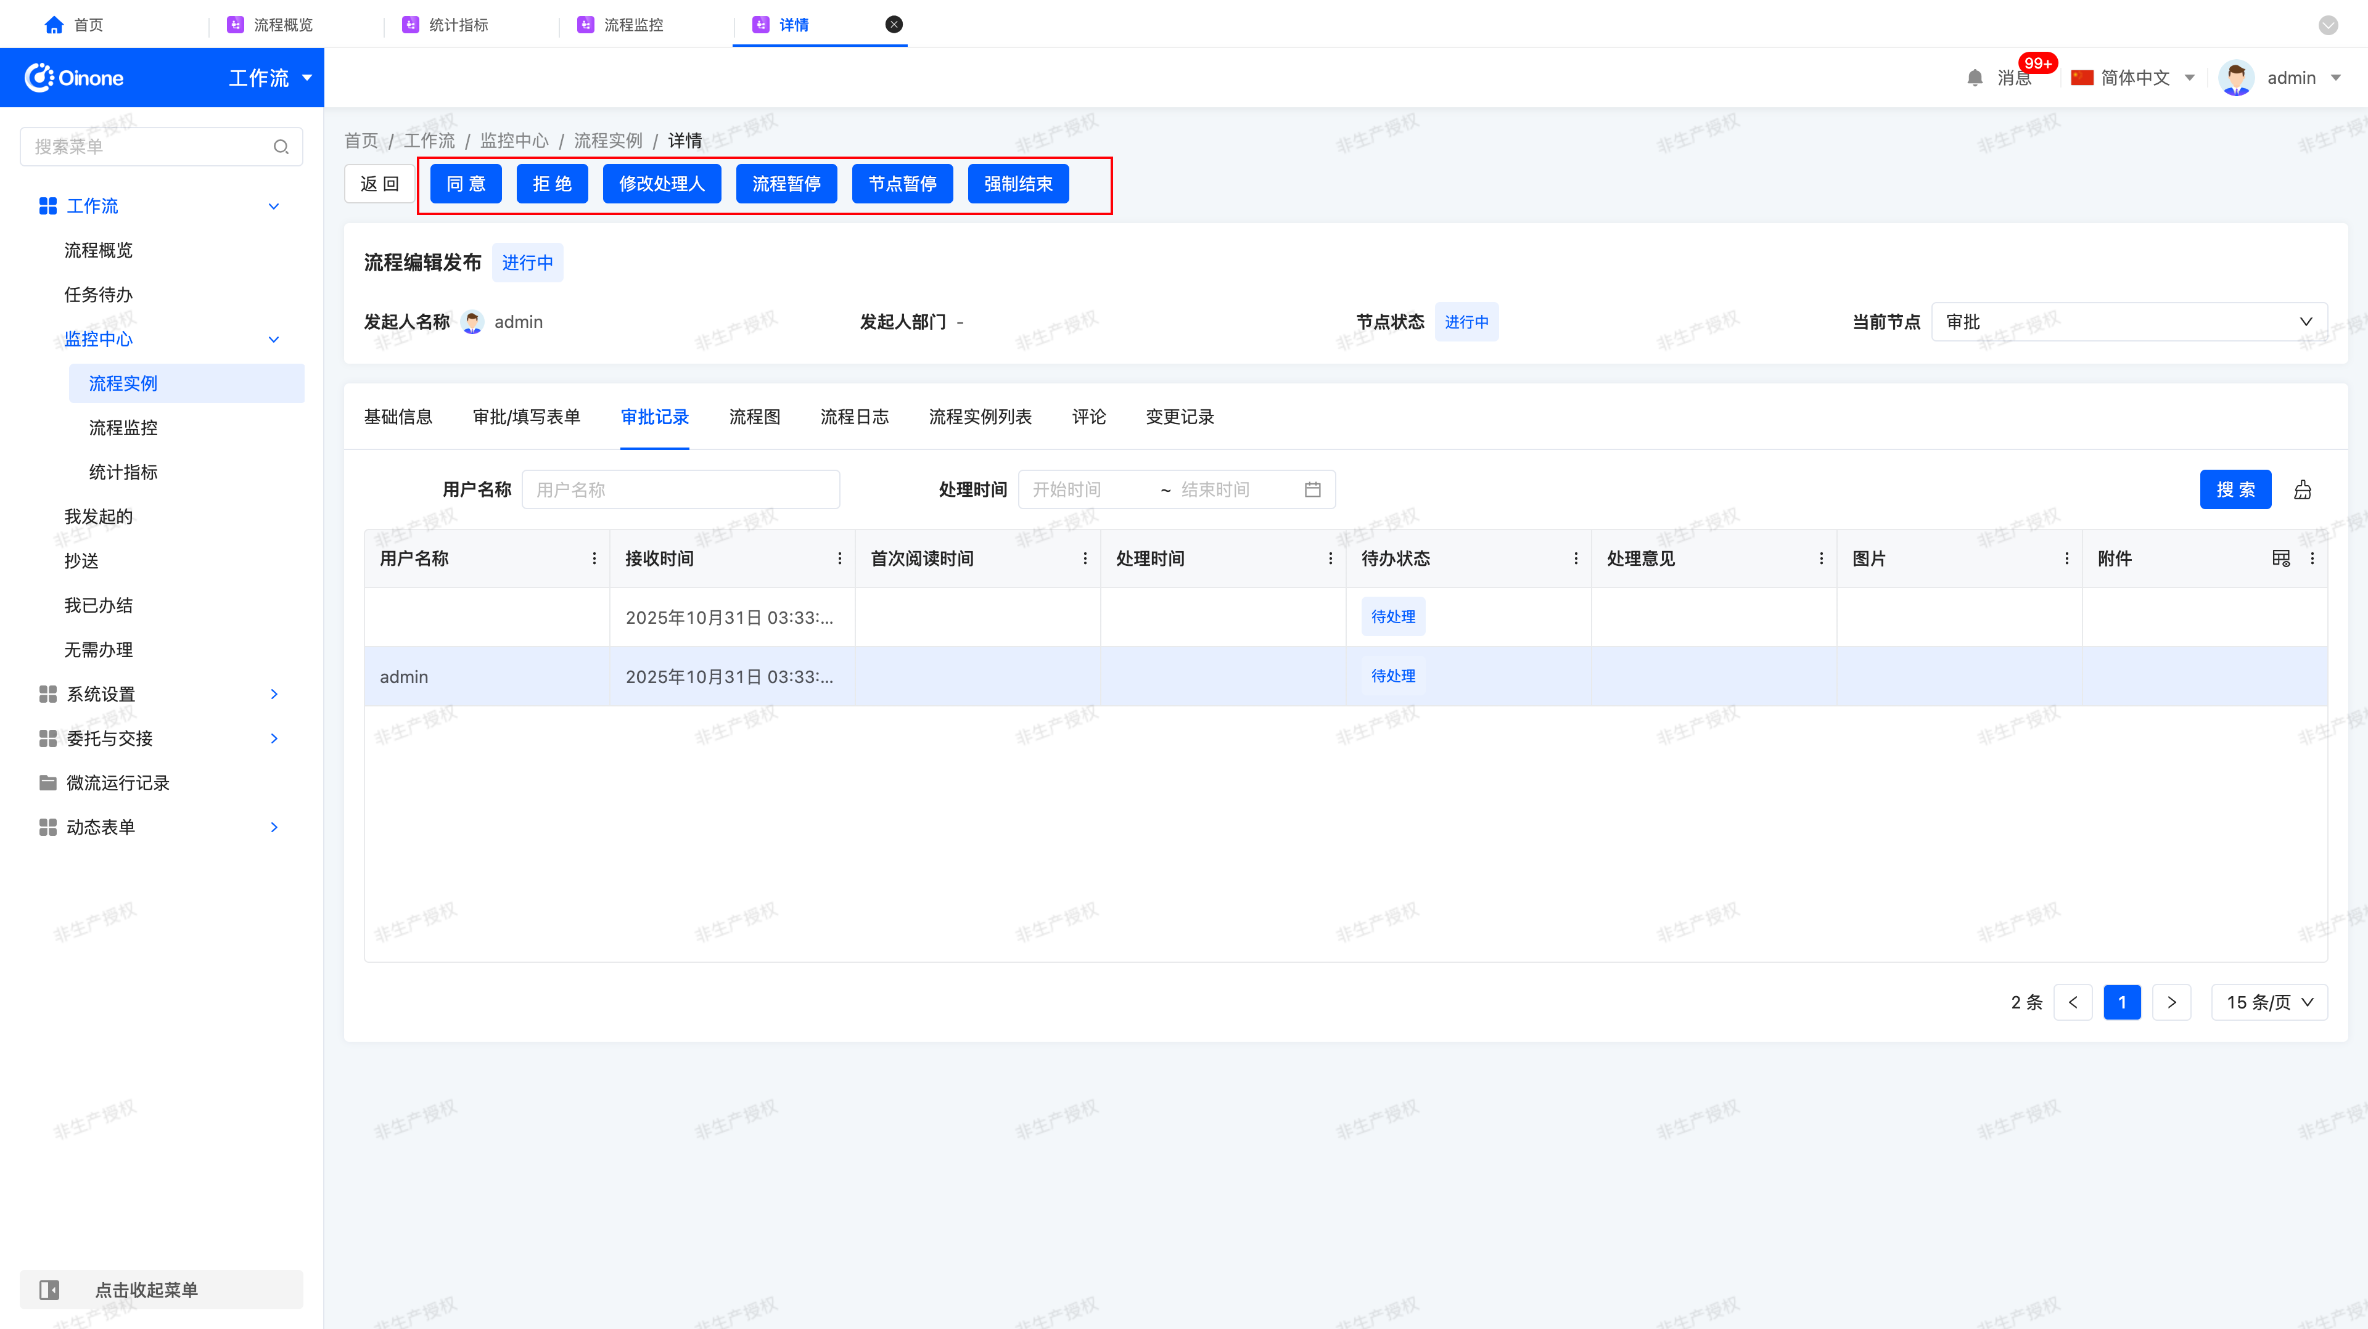Click the search magnifier in menu search

[x=281, y=147]
